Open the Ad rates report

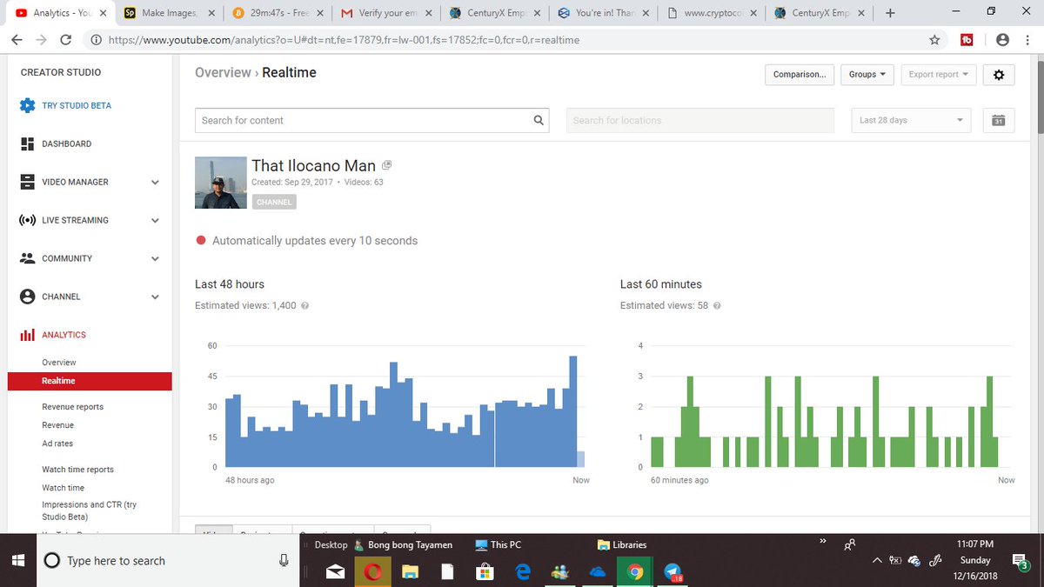(x=57, y=444)
